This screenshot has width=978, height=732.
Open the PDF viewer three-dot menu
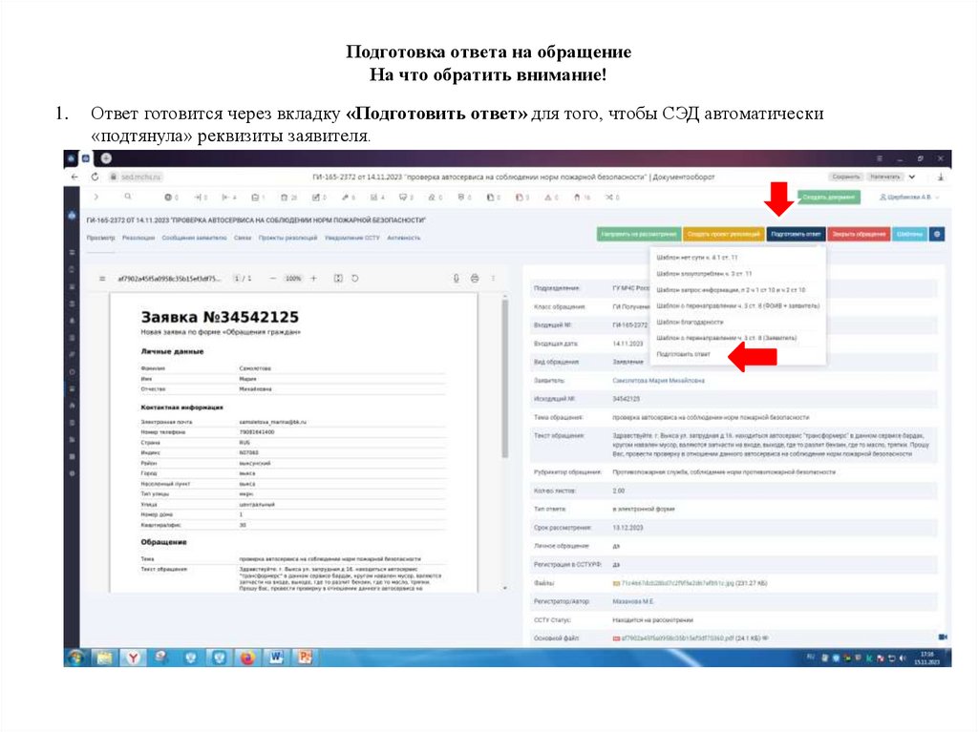pyautogui.click(x=495, y=279)
